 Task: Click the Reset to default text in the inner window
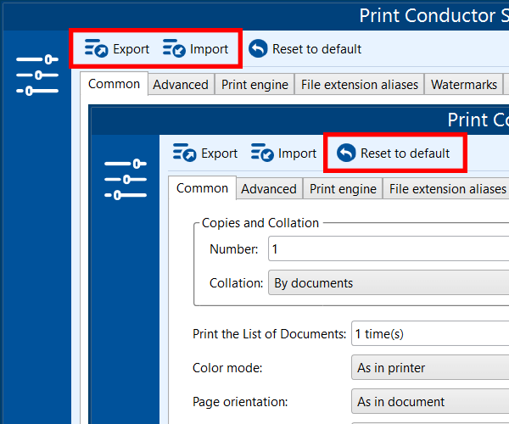tap(406, 153)
